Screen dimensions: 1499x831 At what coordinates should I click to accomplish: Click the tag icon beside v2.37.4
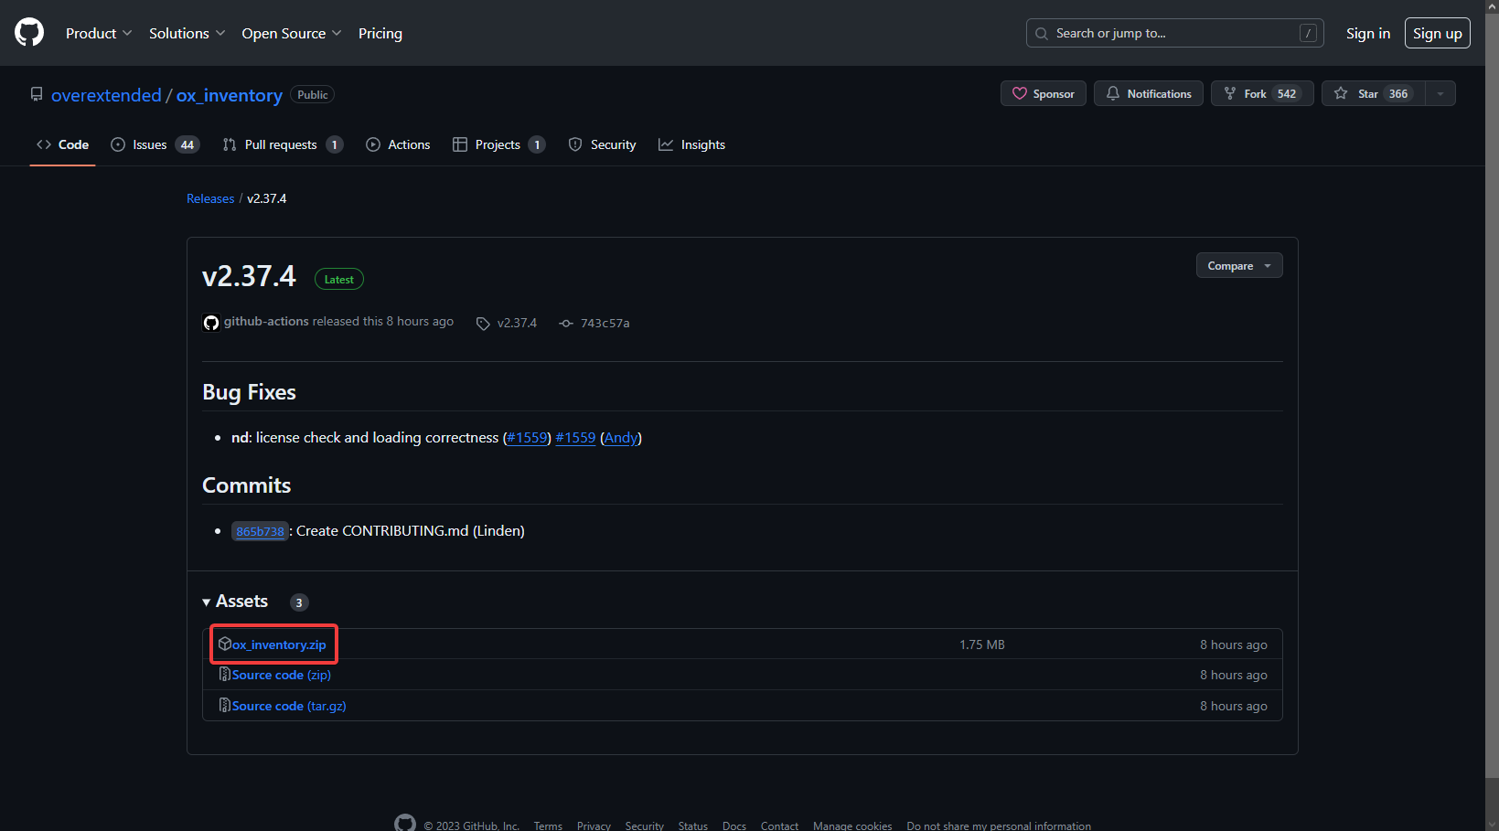pos(483,324)
